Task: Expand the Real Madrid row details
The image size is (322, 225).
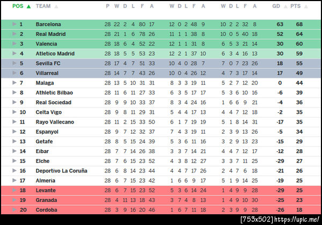Action: click(15, 34)
